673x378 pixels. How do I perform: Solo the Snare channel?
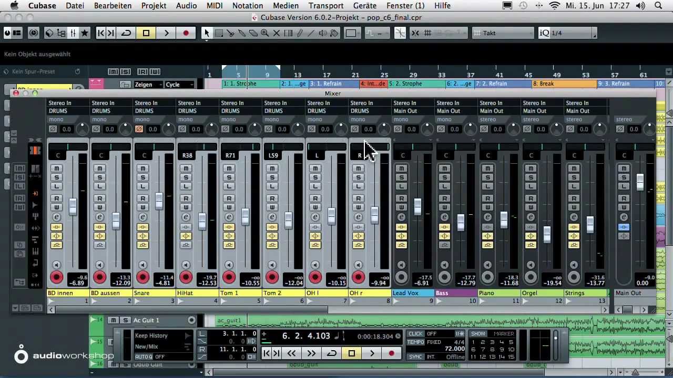(x=142, y=177)
